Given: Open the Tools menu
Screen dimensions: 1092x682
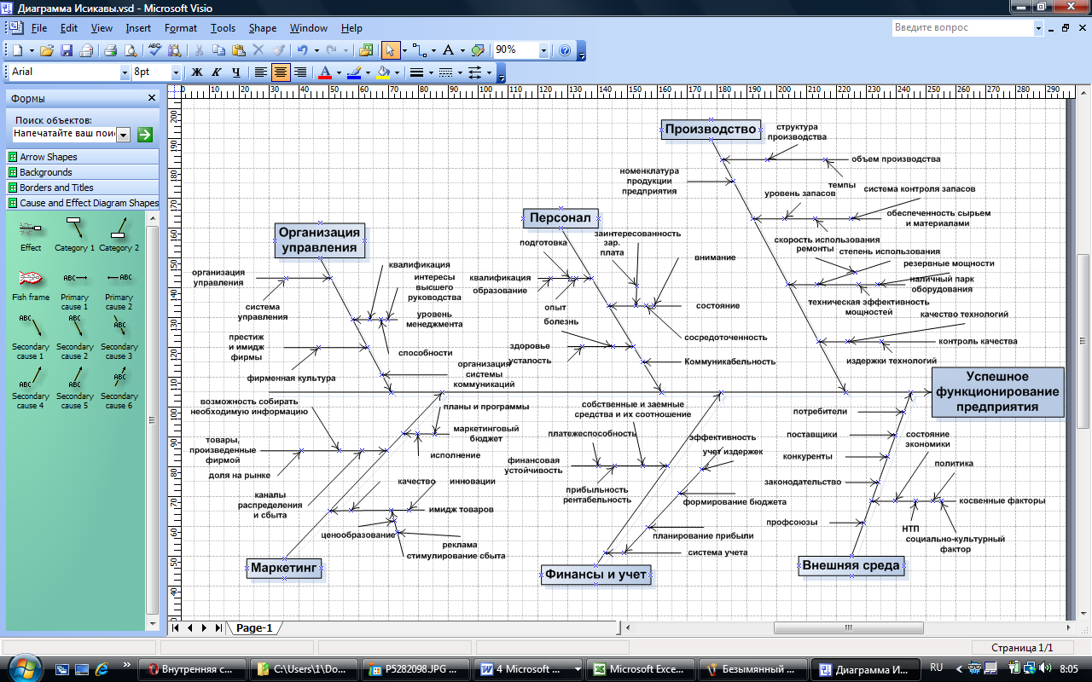Looking at the screenshot, I should click(223, 28).
